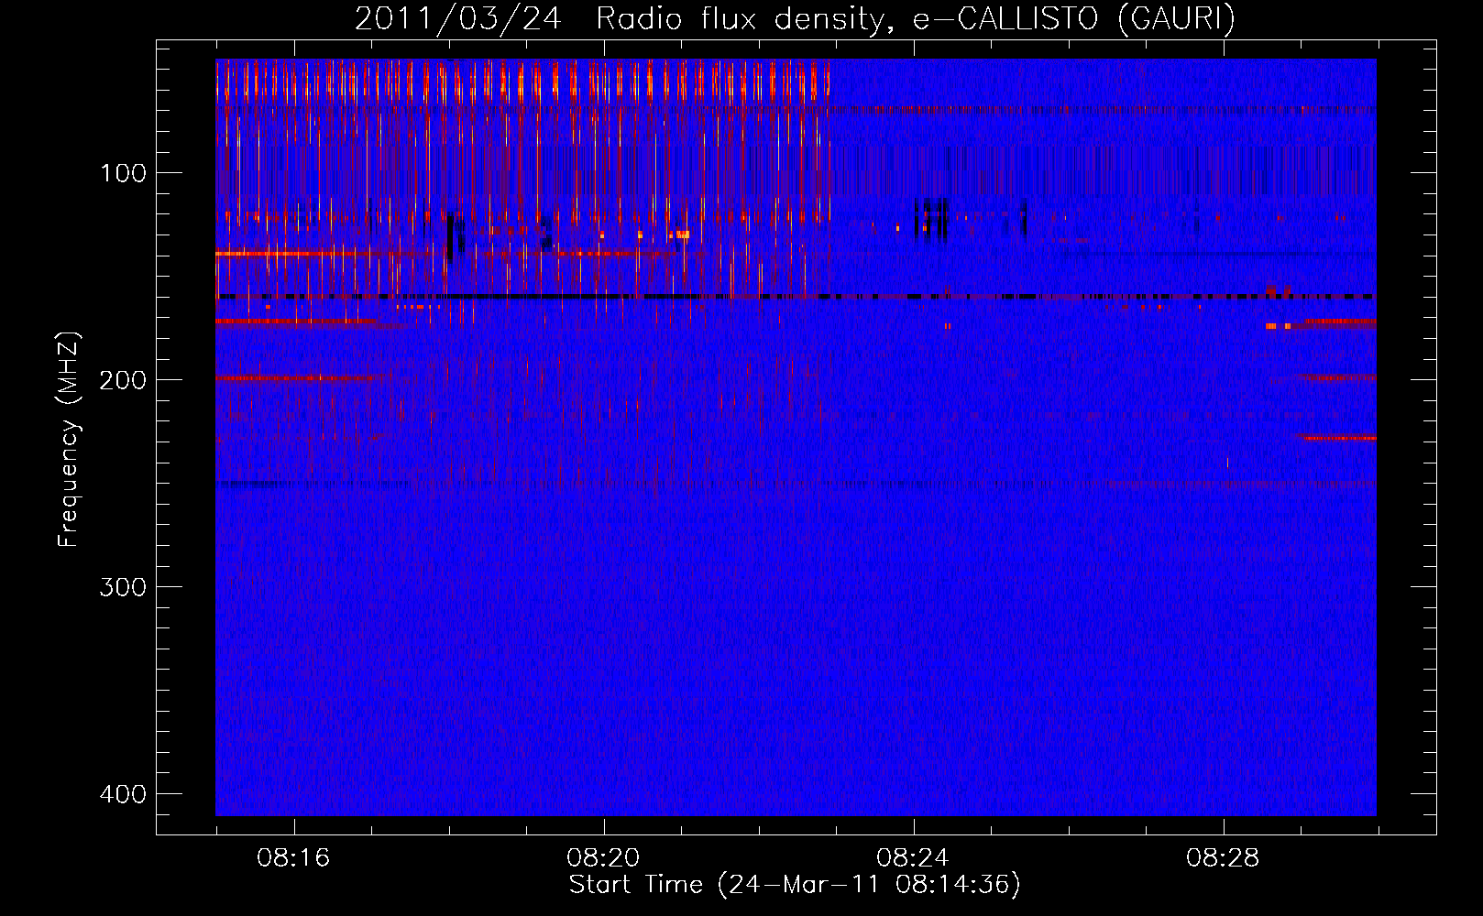Click the 300 frequency tick label
The height and width of the screenshot is (916, 1483).
tap(123, 587)
